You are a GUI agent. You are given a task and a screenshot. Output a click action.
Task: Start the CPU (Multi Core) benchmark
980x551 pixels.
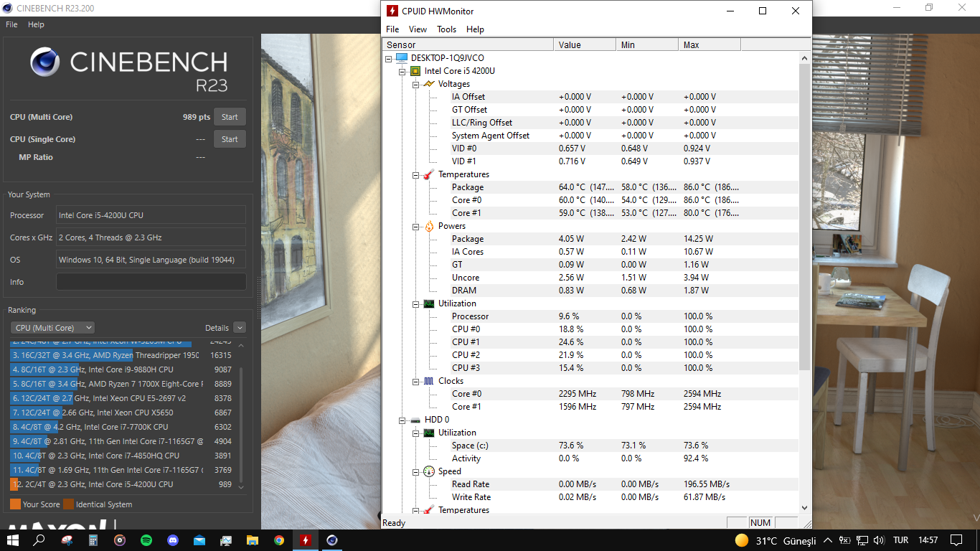tap(230, 117)
